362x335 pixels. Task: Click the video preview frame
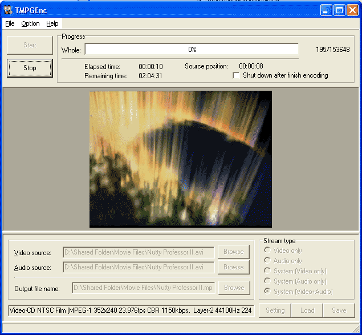point(180,159)
